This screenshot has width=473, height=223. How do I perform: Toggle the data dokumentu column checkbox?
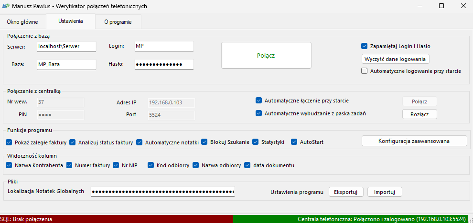point(247,165)
